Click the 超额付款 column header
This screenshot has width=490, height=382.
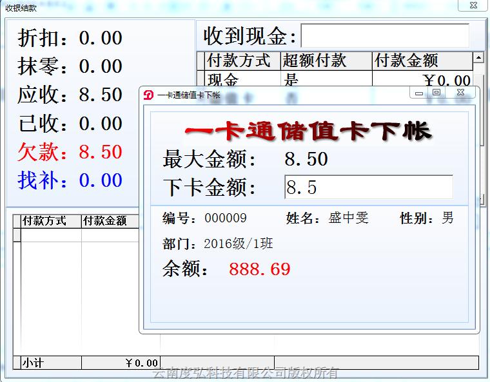pyautogui.click(x=327, y=61)
